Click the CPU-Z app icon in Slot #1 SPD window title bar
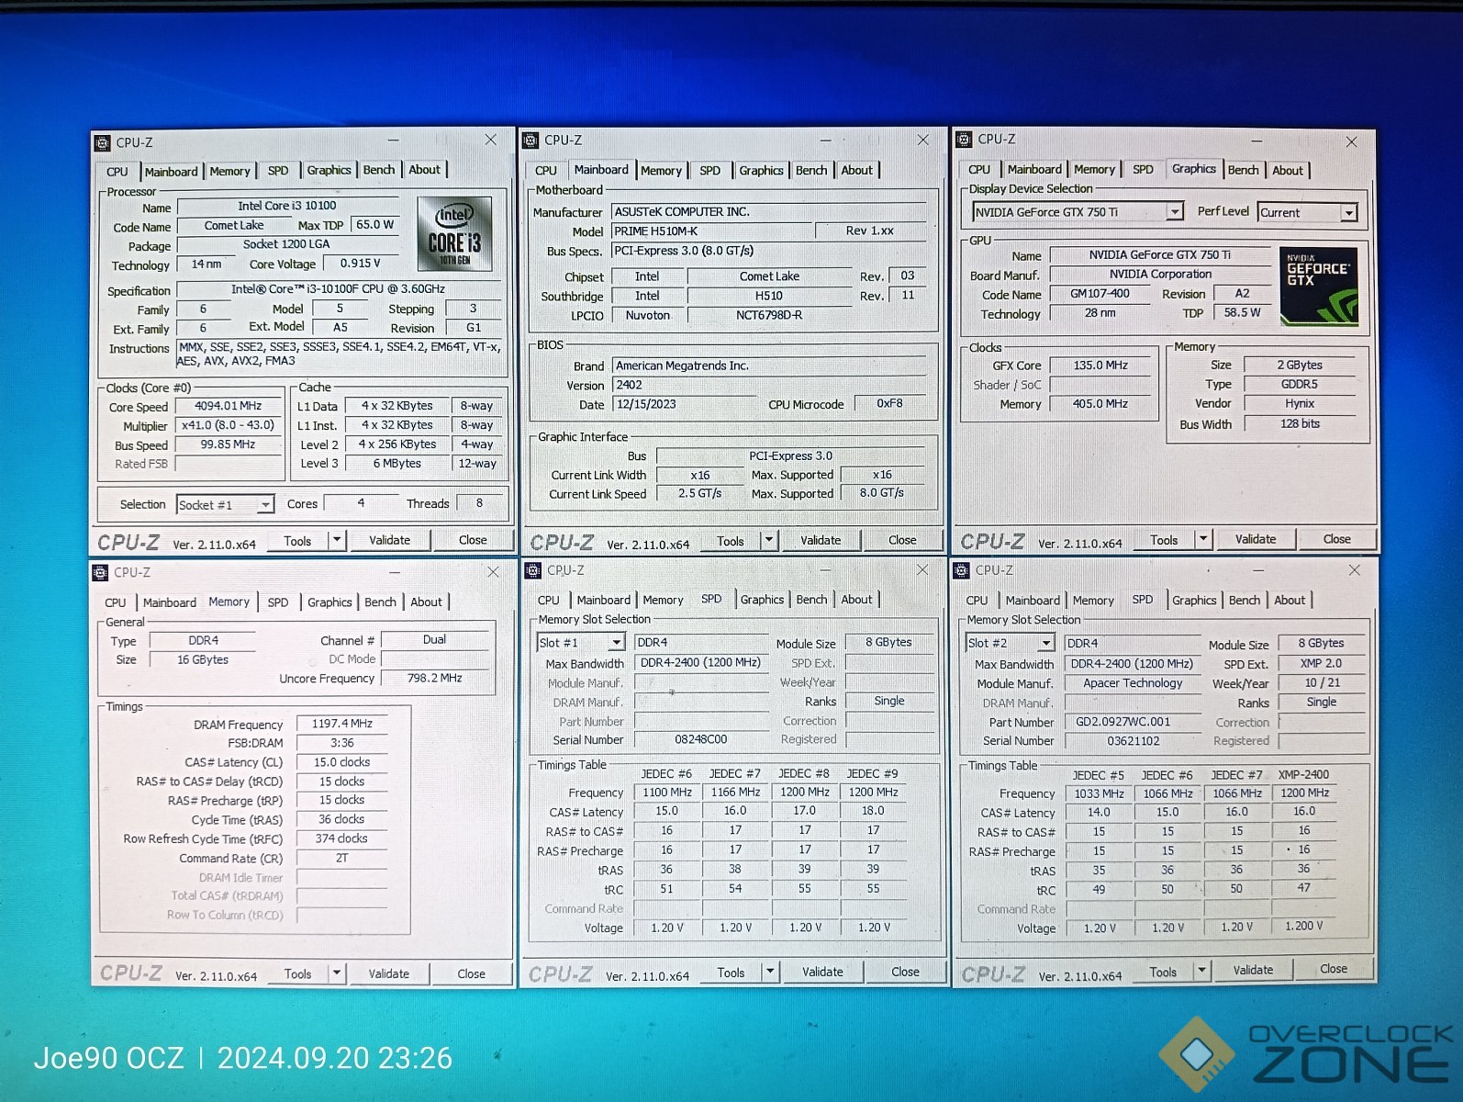 (532, 571)
